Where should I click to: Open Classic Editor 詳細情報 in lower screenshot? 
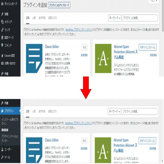[84, 148]
